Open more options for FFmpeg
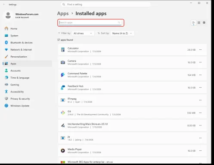Screen dimensions: 214x165 (200, 100)
